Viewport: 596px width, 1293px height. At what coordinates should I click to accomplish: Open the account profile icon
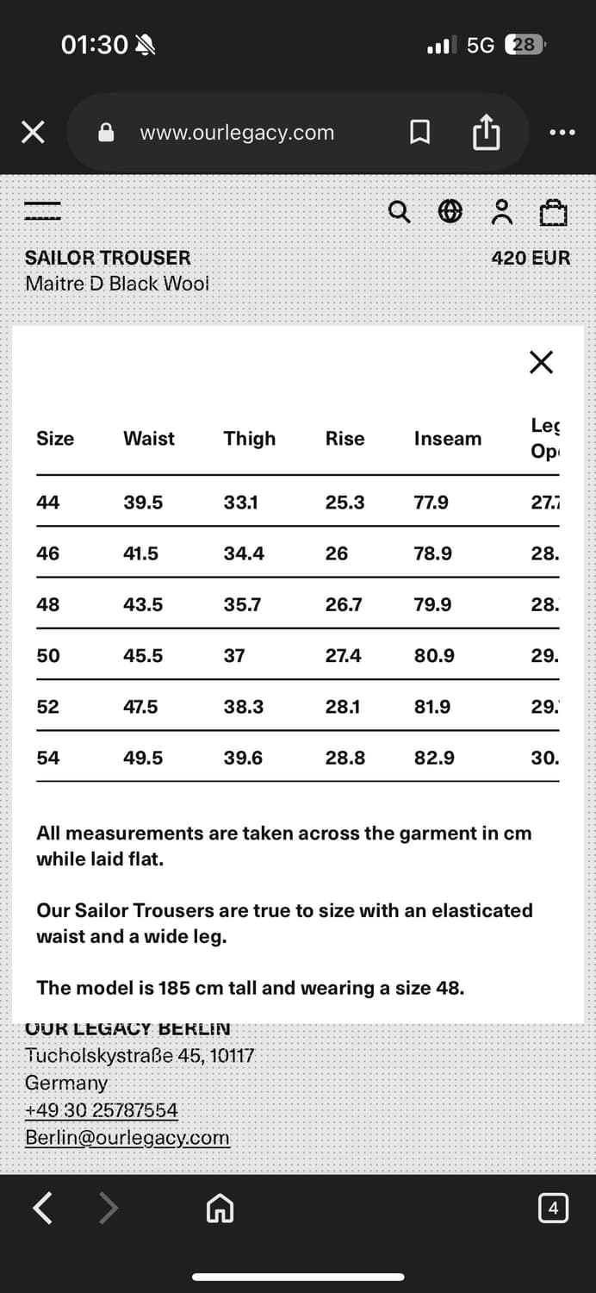[502, 211]
